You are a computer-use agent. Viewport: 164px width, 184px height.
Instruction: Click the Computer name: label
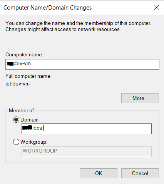24,54
